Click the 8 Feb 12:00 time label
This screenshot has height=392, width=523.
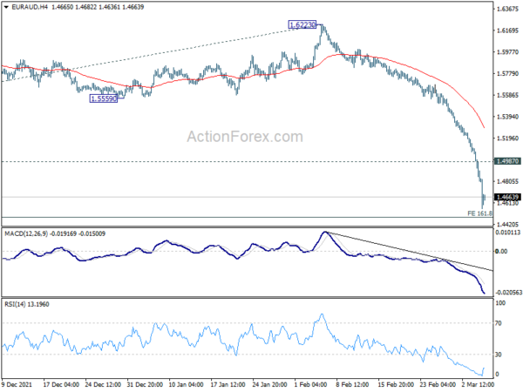(x=352, y=384)
